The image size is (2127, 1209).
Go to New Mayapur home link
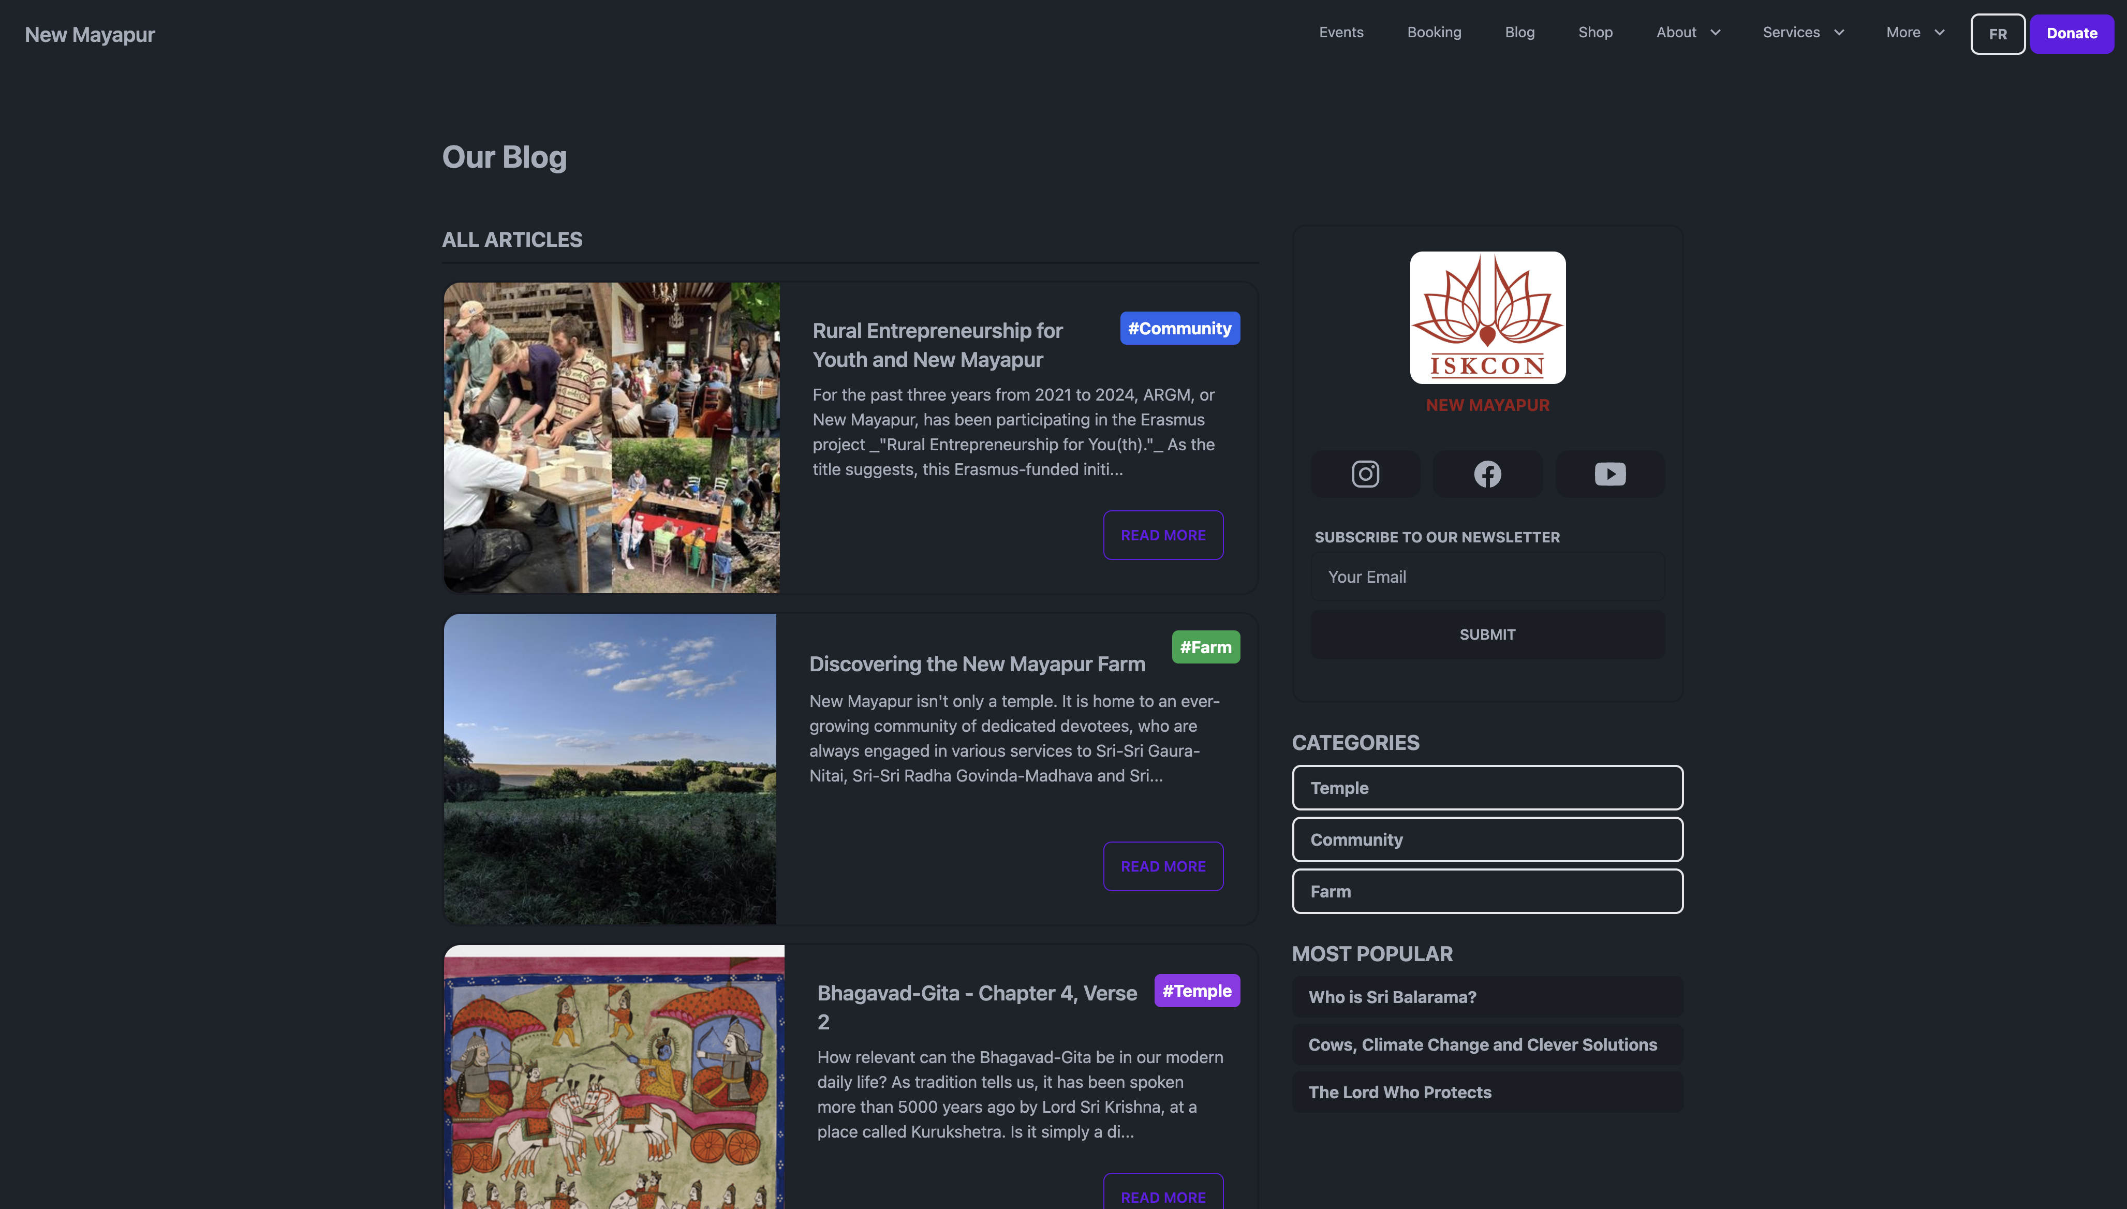coord(90,34)
